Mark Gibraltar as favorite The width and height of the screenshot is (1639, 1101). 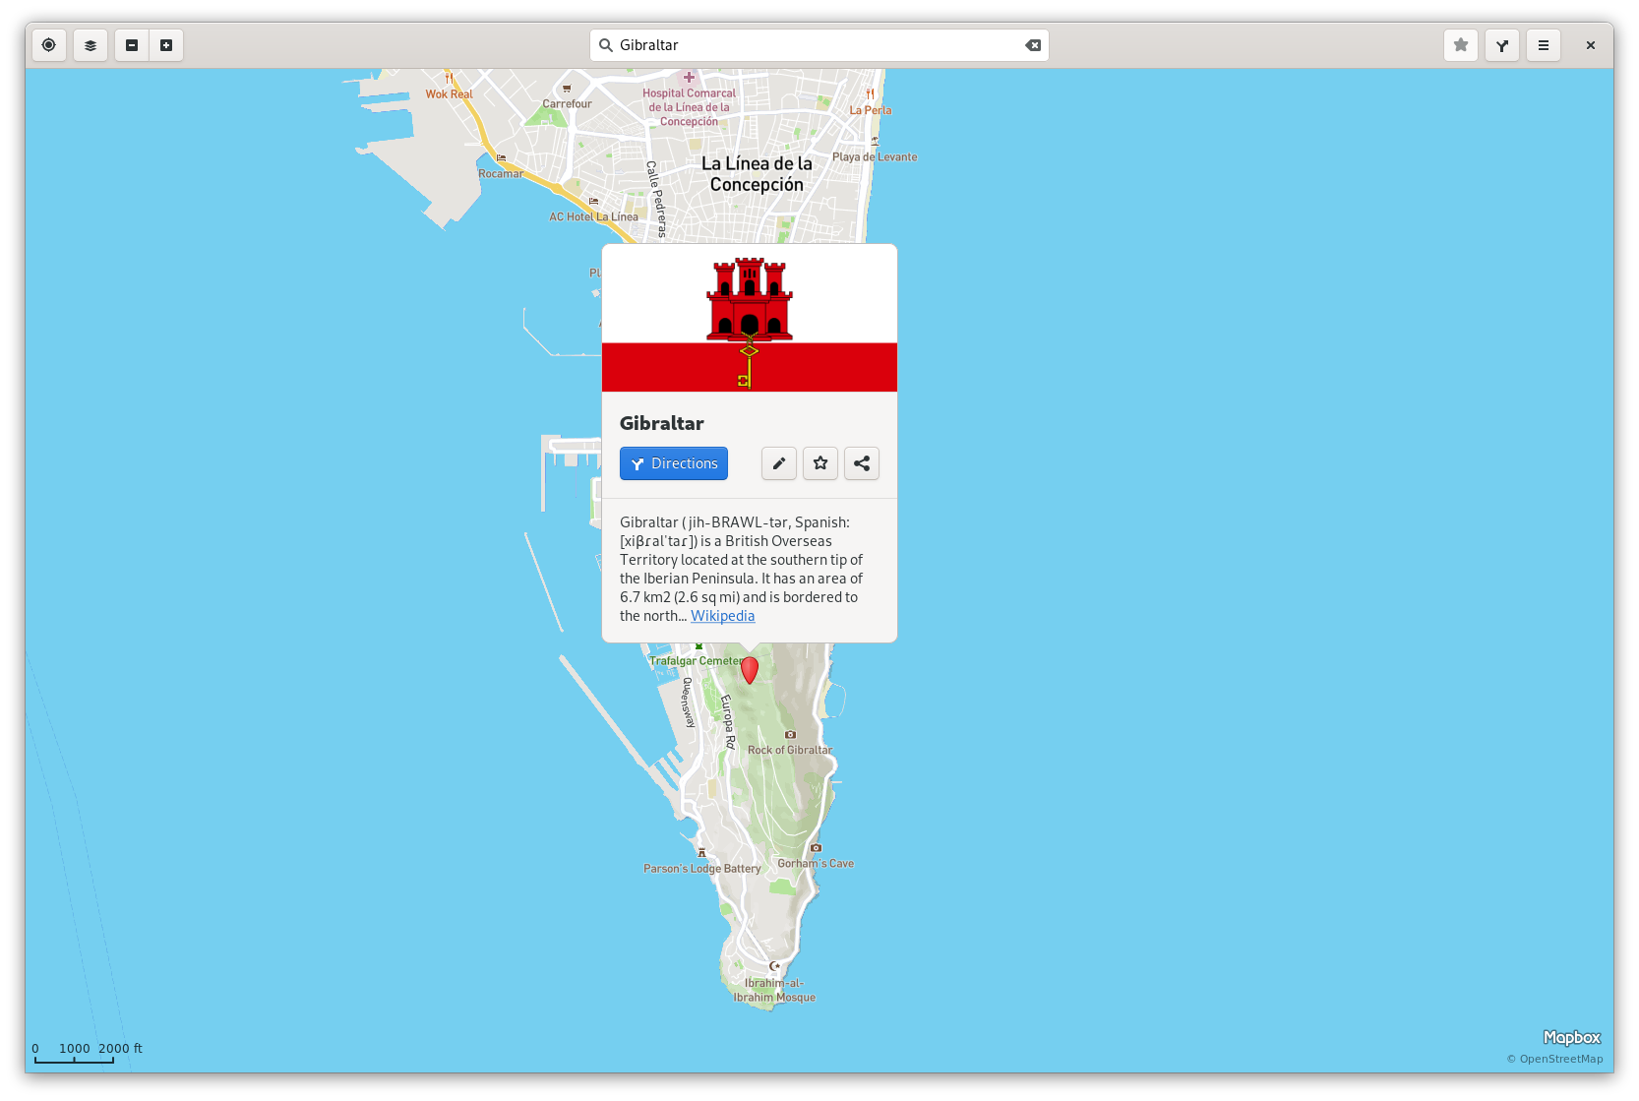pos(820,463)
